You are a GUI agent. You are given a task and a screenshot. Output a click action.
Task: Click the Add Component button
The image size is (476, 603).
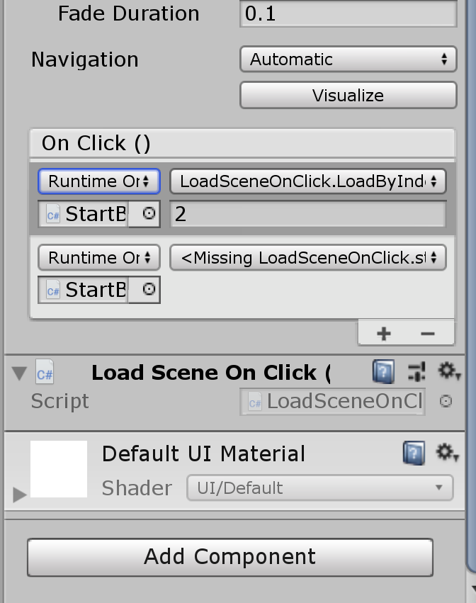(x=229, y=557)
